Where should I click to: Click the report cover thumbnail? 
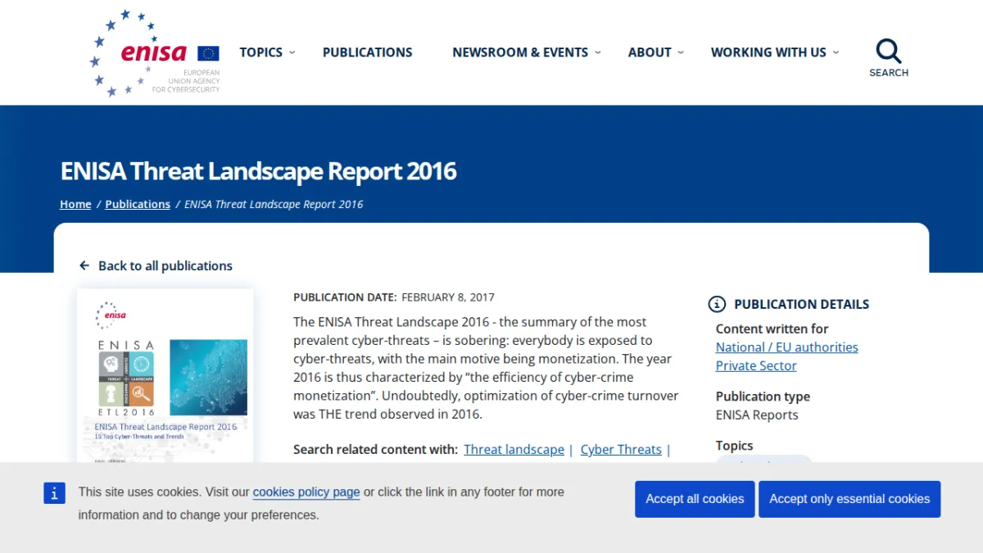point(165,377)
